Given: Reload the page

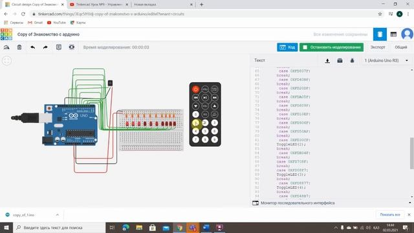Looking at the screenshot, I should (23, 14).
